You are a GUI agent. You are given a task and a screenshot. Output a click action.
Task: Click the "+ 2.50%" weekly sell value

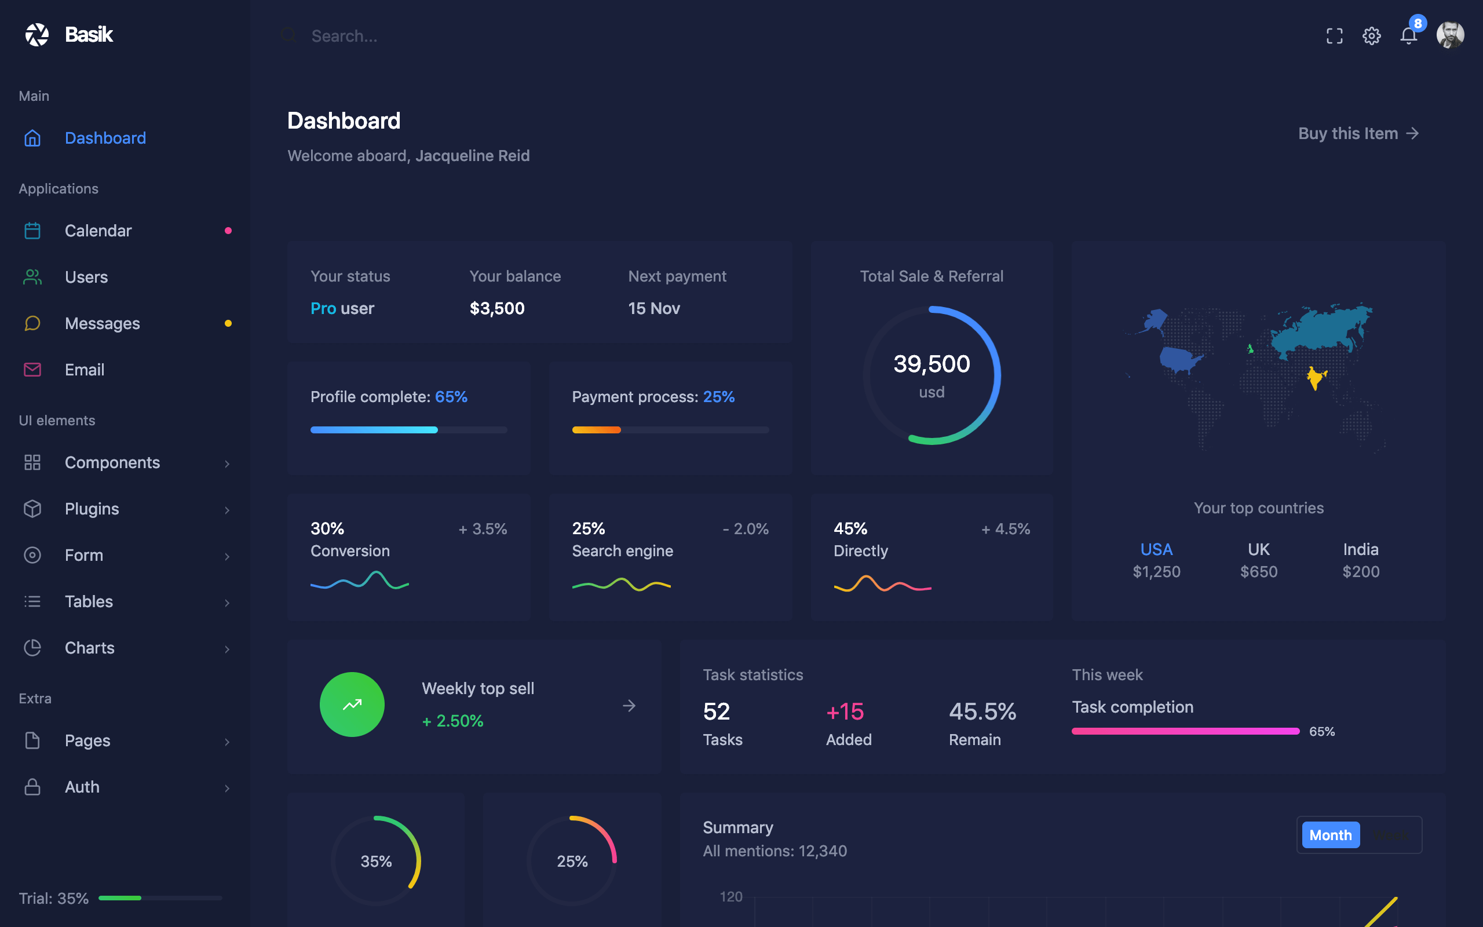pos(452,720)
